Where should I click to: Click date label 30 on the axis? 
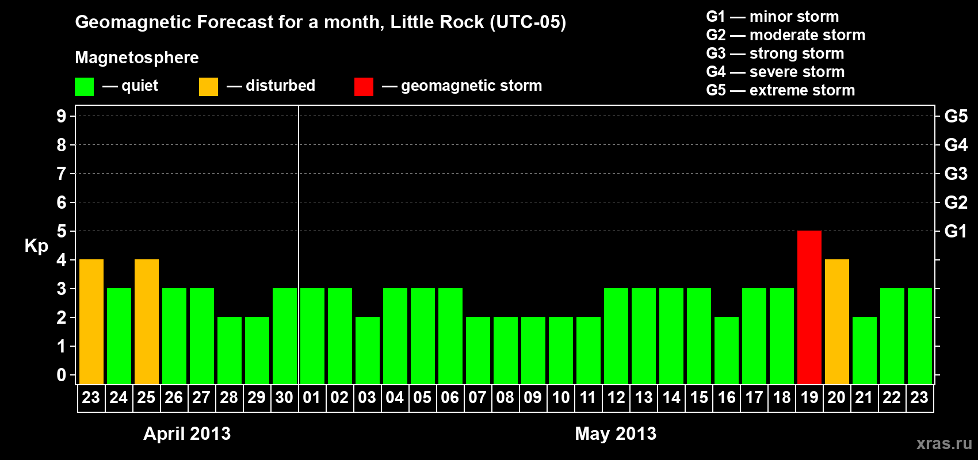point(284,397)
